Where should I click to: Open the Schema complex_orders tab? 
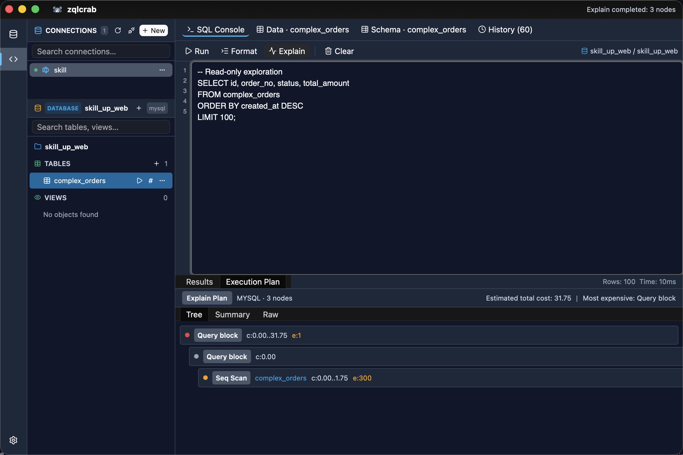[414, 30]
